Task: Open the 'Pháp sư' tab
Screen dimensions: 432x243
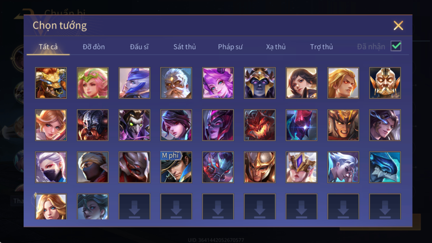Action: 230,47
